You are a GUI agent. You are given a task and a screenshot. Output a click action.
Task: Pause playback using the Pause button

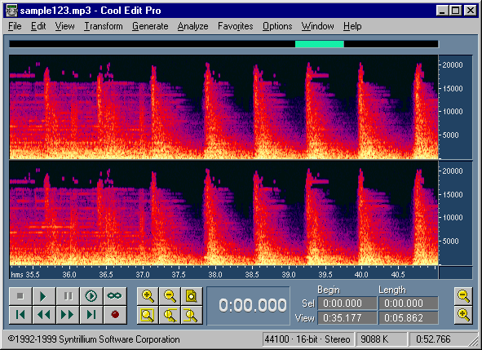(68, 296)
